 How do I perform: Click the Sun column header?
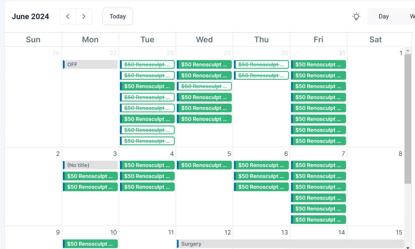tap(33, 40)
